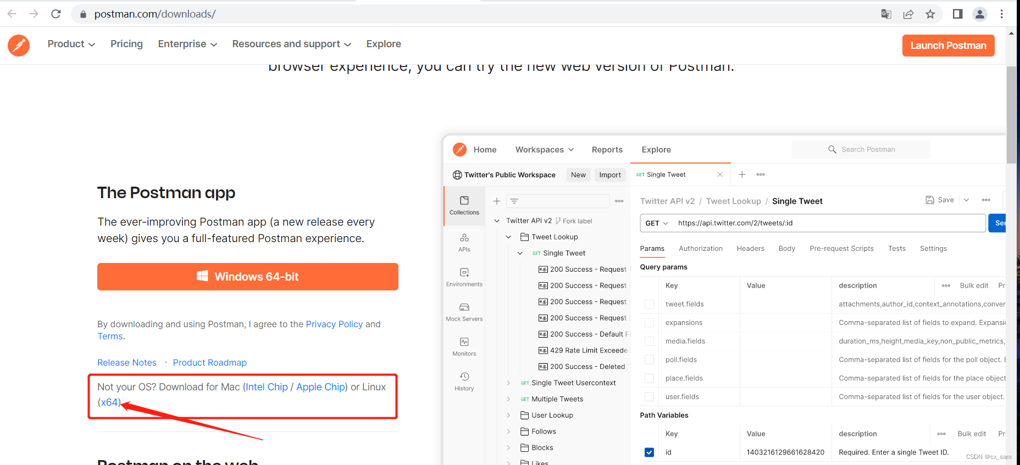This screenshot has width=1020, height=465.
Task: Click the Twitter's Public Workspace globe icon
Action: (x=457, y=175)
